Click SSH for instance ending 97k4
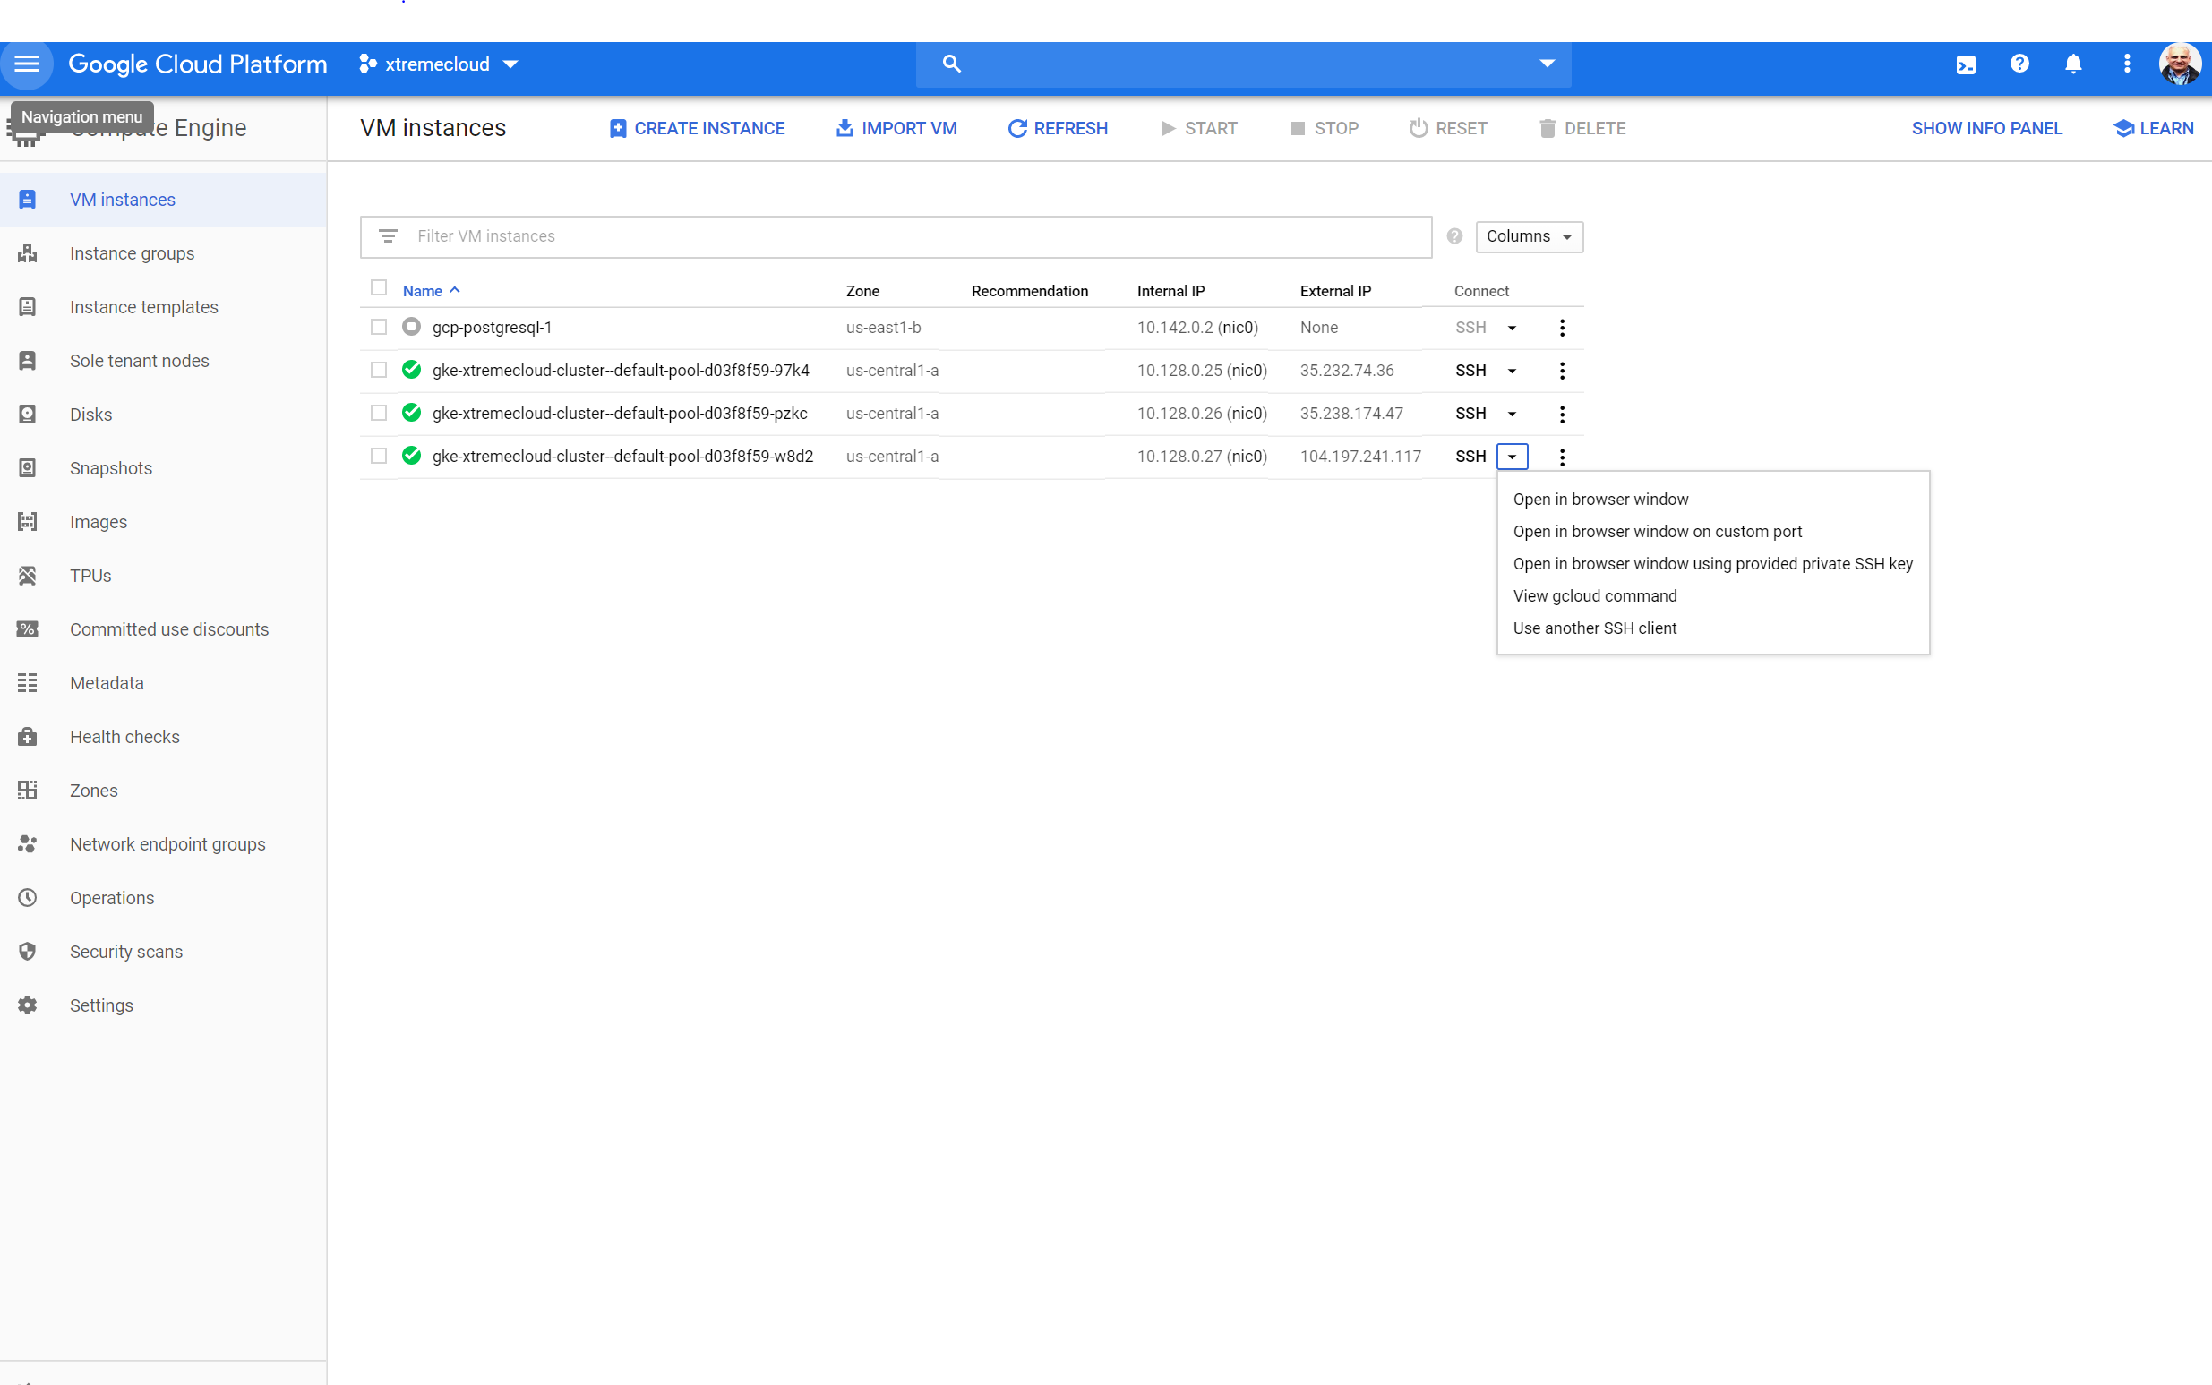 pyautogui.click(x=1470, y=371)
